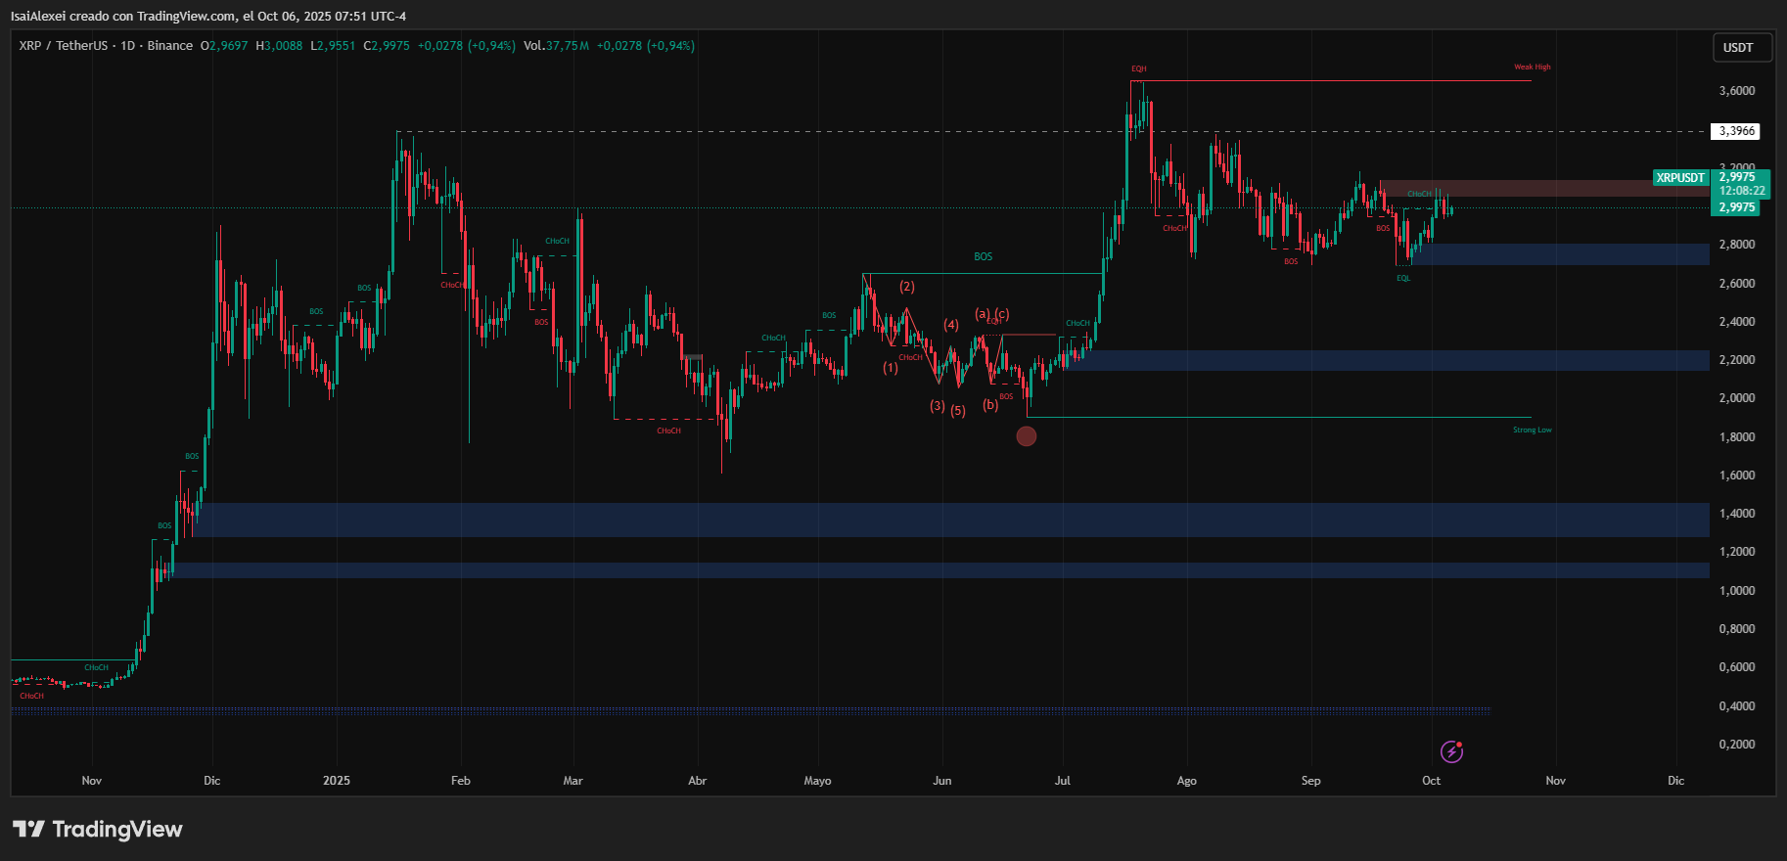Click the 2025 label on time axis
The height and width of the screenshot is (861, 1787).
tap(336, 781)
